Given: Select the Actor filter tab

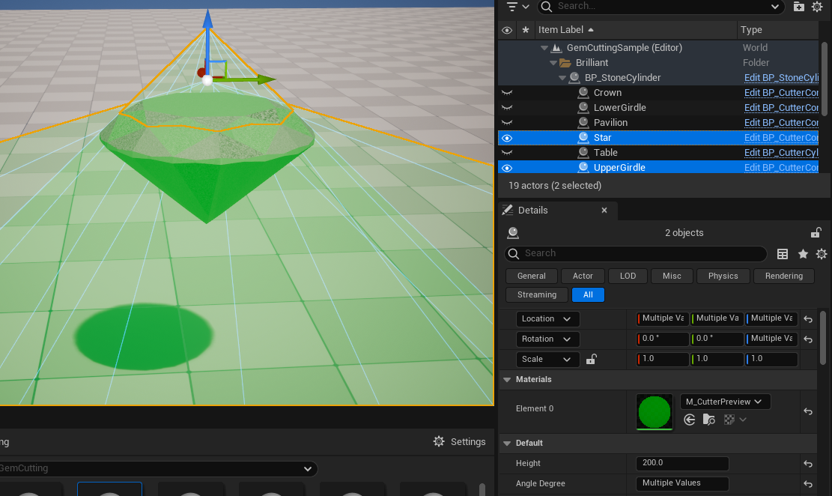Looking at the screenshot, I should point(583,276).
